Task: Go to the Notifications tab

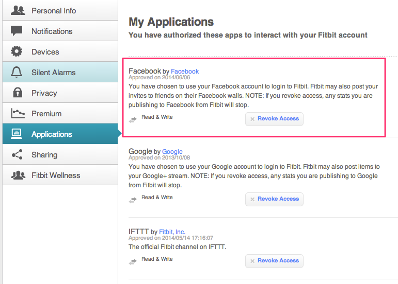Action: (60, 31)
